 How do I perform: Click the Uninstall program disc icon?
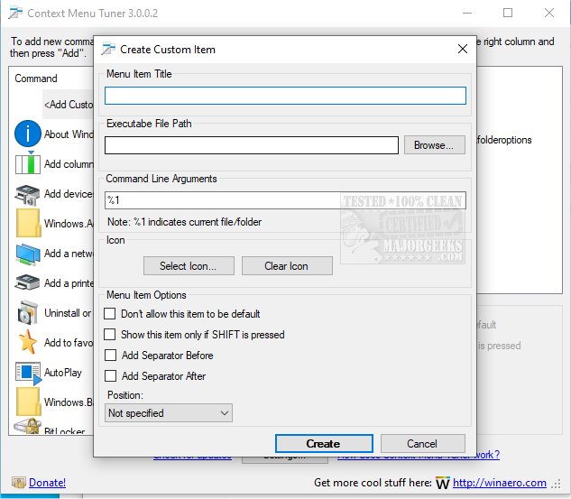tap(28, 312)
